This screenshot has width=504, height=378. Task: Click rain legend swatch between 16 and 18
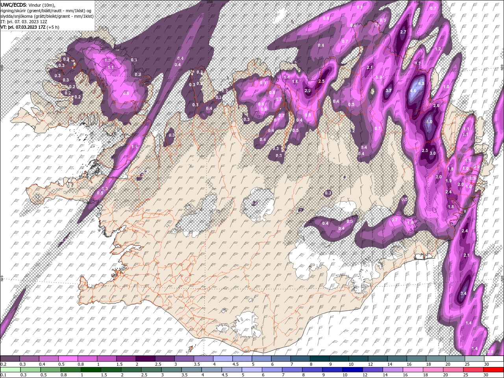tap(413, 370)
